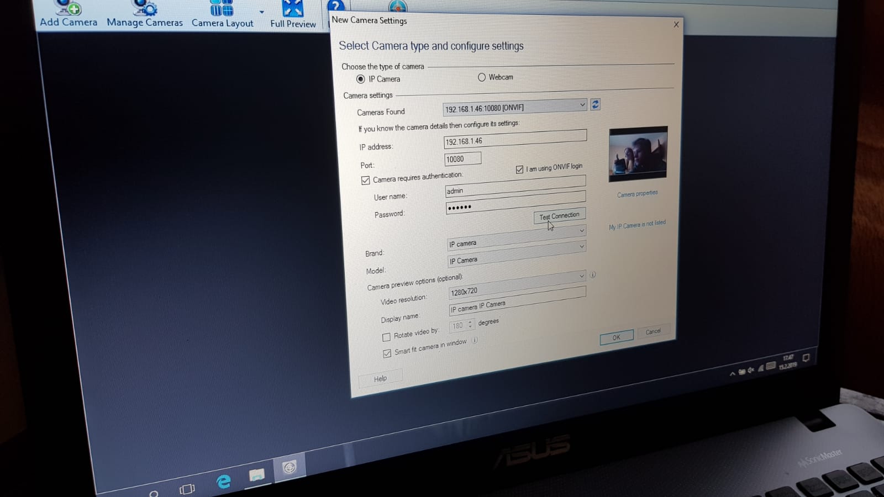Refresh the Cameras Found list
This screenshot has height=497, width=884.
pos(595,104)
